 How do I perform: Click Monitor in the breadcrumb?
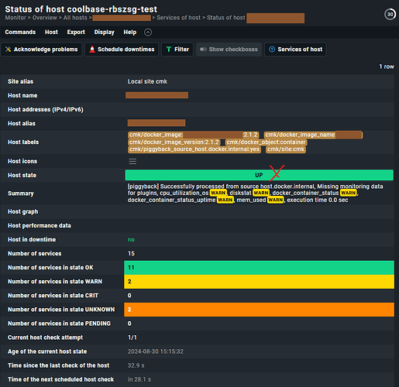click(15, 18)
